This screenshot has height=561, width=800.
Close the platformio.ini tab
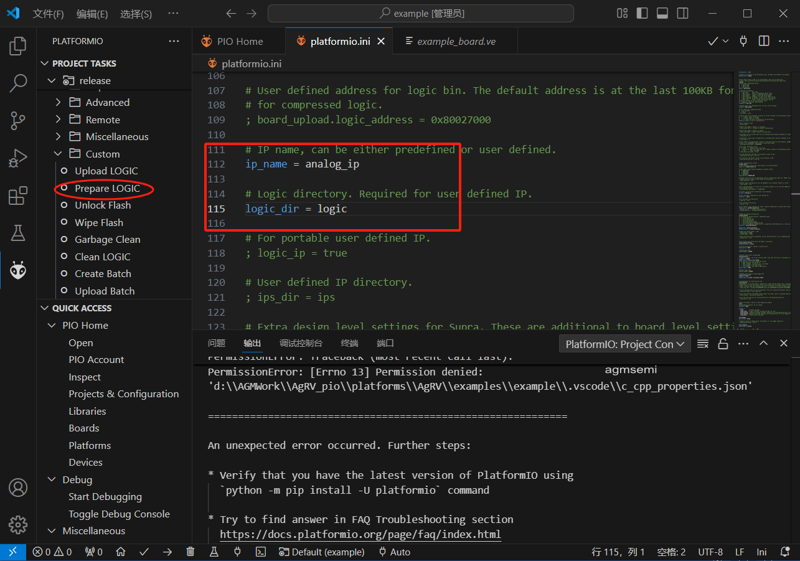pyautogui.click(x=381, y=41)
